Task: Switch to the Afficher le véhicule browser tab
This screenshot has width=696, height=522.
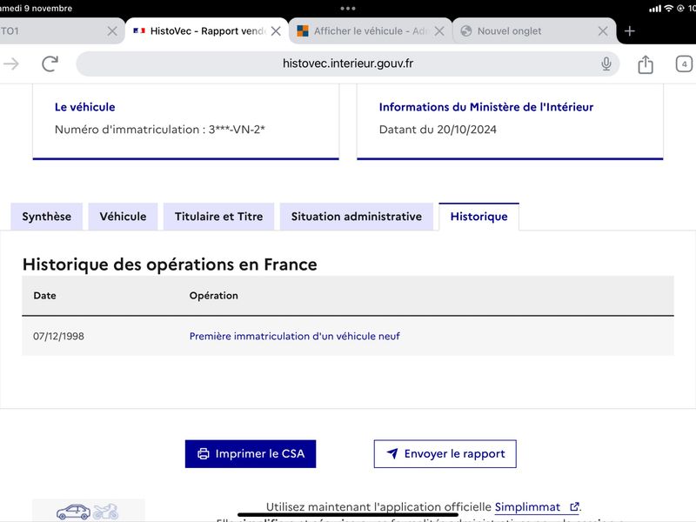Action: click(371, 31)
